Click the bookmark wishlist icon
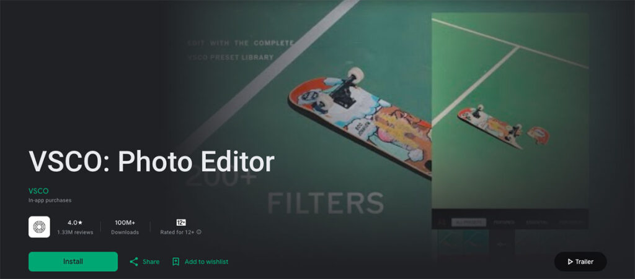This screenshot has height=279, width=635. tap(175, 262)
